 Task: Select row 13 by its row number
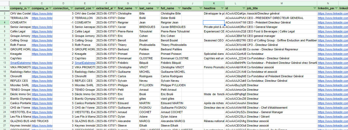[5, 63]
